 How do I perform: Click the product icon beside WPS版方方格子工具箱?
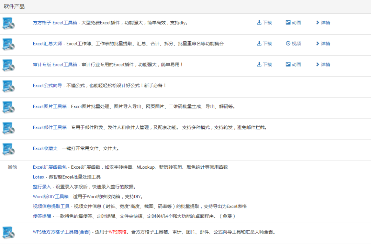pos(8,232)
